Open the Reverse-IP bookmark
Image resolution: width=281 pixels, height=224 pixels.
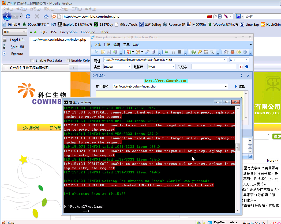tap(174, 25)
